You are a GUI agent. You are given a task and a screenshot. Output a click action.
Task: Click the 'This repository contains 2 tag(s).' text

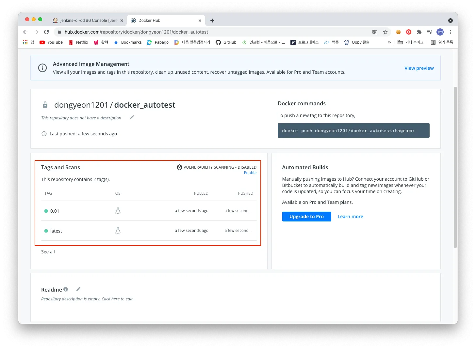click(x=75, y=179)
